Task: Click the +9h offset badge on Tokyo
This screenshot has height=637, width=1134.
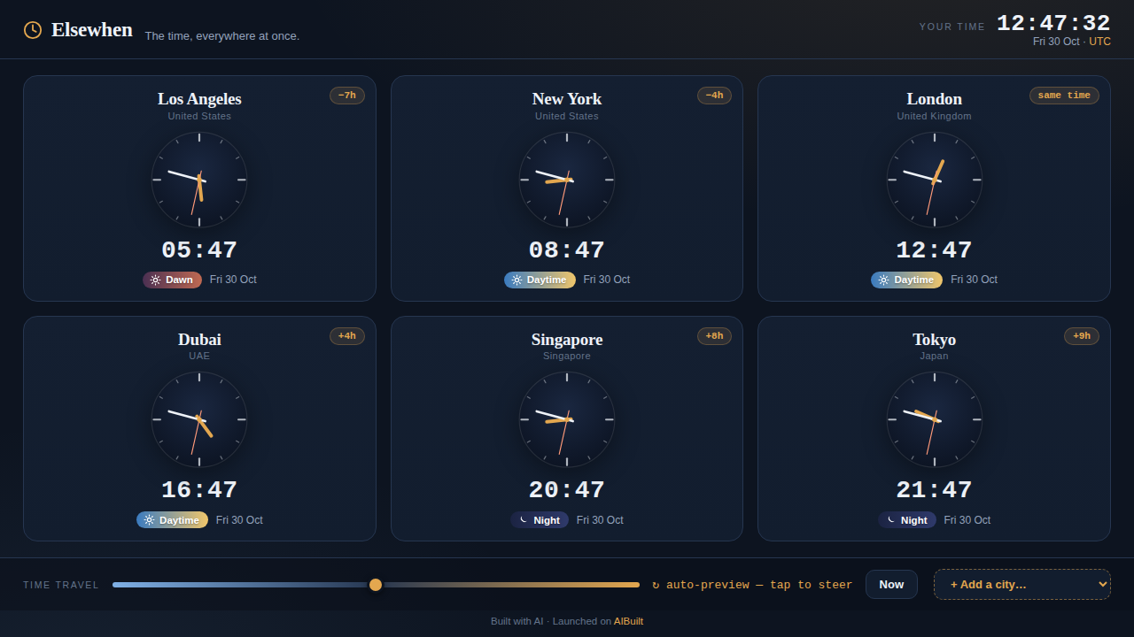Action: [x=1082, y=336]
